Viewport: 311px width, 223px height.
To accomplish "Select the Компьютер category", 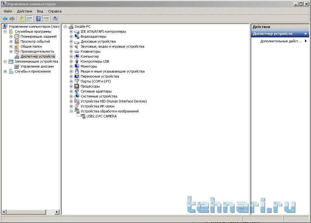I will coord(90,57).
